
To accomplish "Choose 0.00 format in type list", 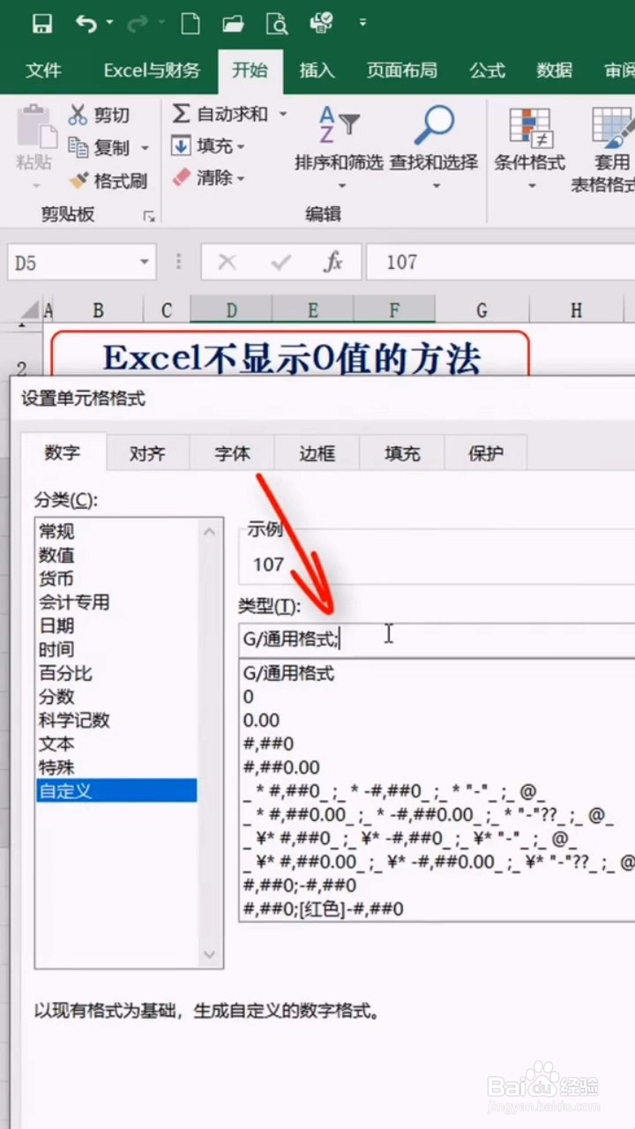I will click(261, 720).
